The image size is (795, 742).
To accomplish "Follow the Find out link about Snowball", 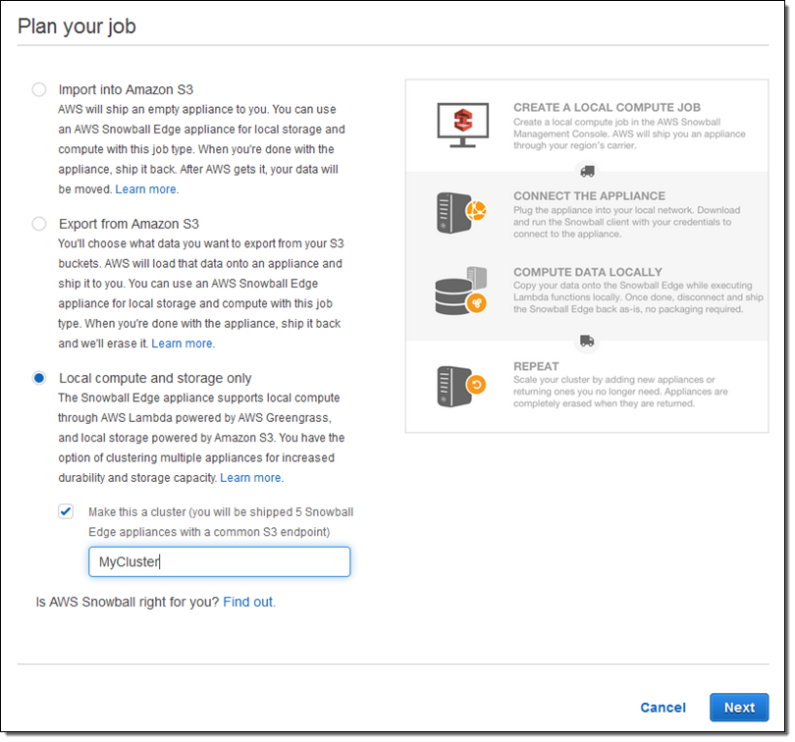I will (248, 602).
